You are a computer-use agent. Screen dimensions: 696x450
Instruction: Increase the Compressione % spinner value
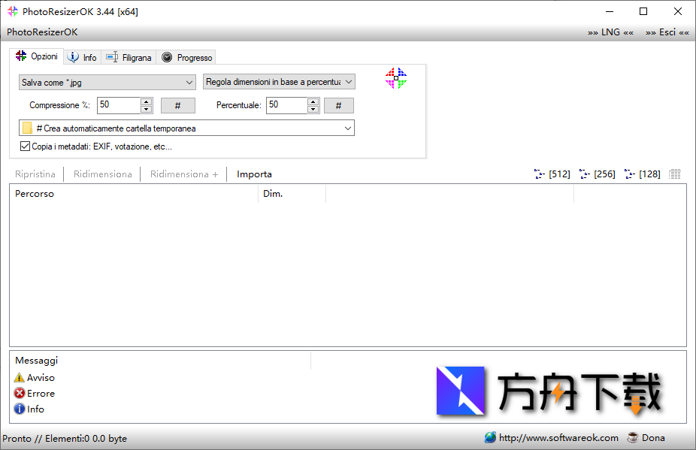[x=147, y=101]
